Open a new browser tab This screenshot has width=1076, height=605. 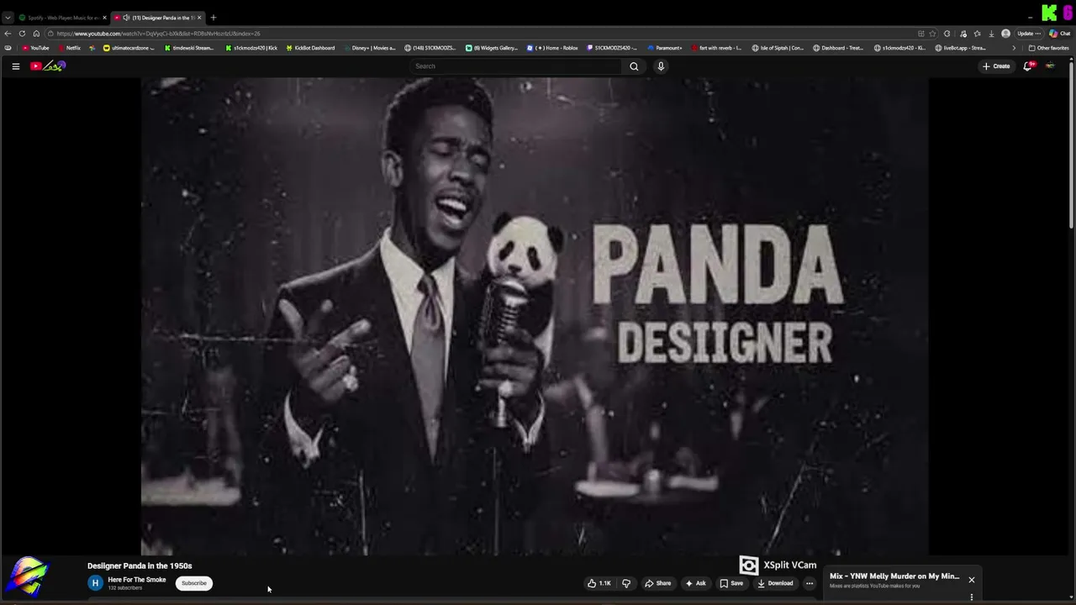(213, 18)
